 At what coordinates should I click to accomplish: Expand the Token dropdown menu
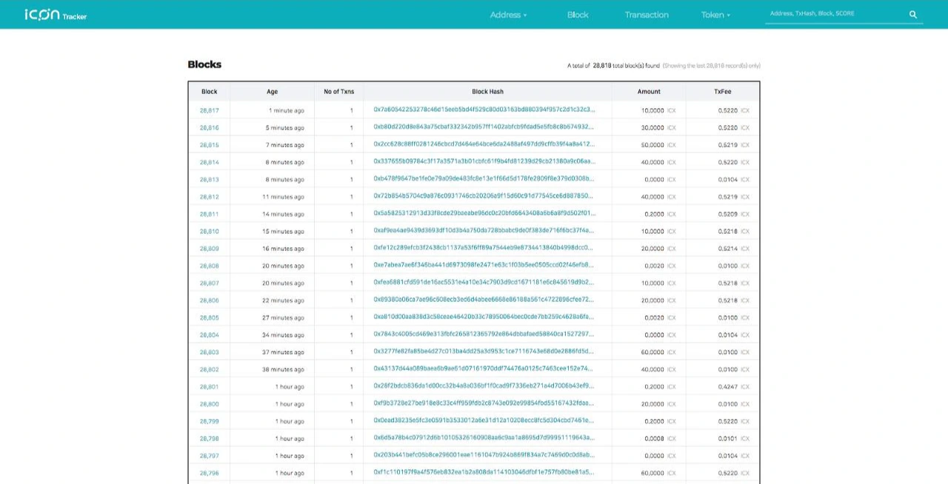click(x=715, y=15)
